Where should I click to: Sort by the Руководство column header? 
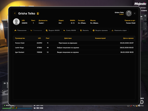tap(20, 38)
